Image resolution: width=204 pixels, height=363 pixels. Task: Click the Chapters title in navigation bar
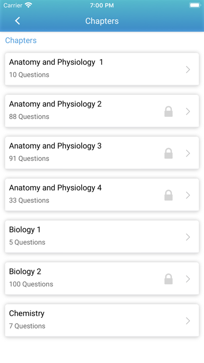pyautogui.click(x=102, y=21)
